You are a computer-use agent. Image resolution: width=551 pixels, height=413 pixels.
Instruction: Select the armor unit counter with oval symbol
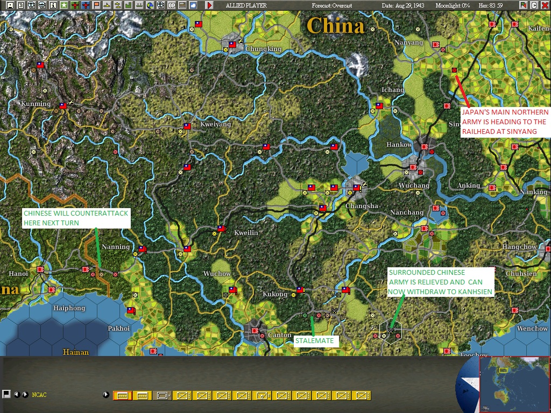(162, 395)
